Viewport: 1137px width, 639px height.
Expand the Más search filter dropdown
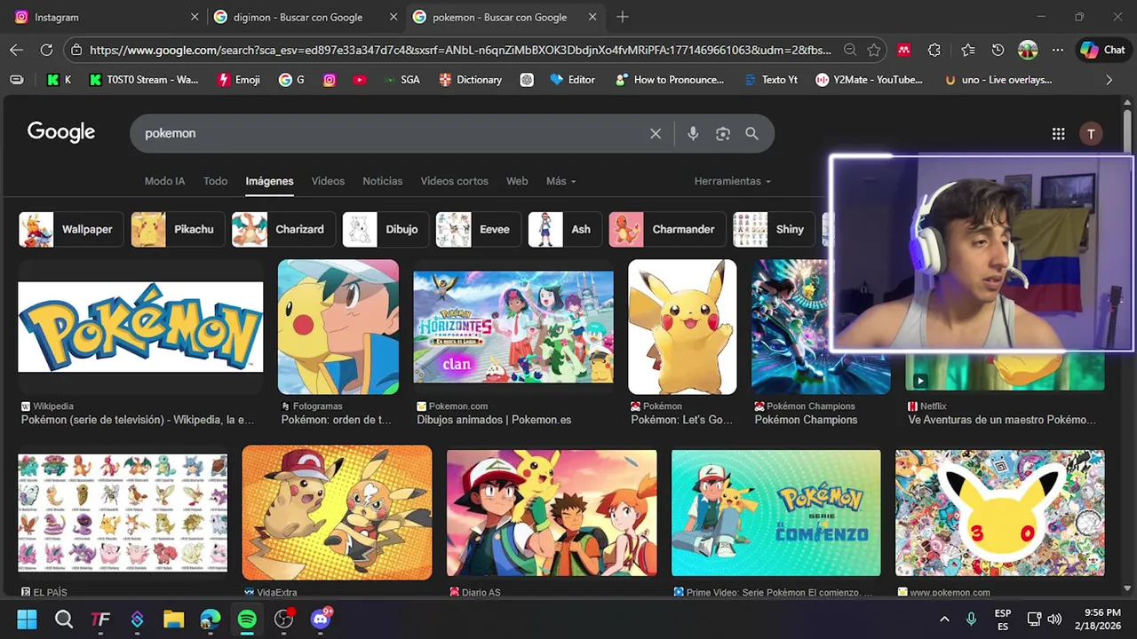[561, 181]
